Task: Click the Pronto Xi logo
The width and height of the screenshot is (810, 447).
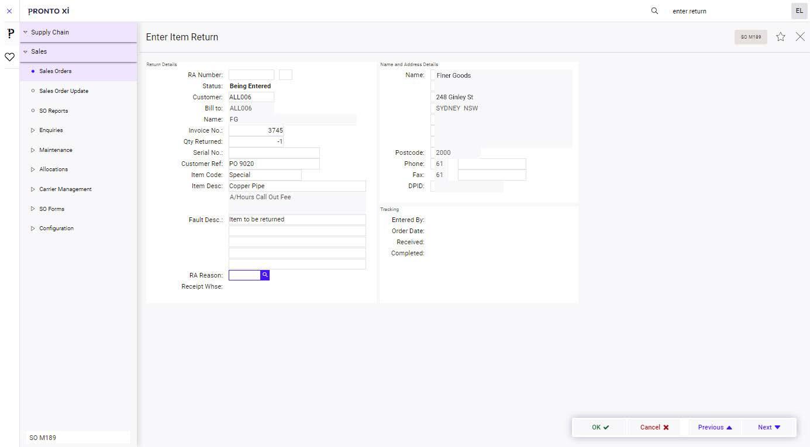Action: tap(49, 11)
